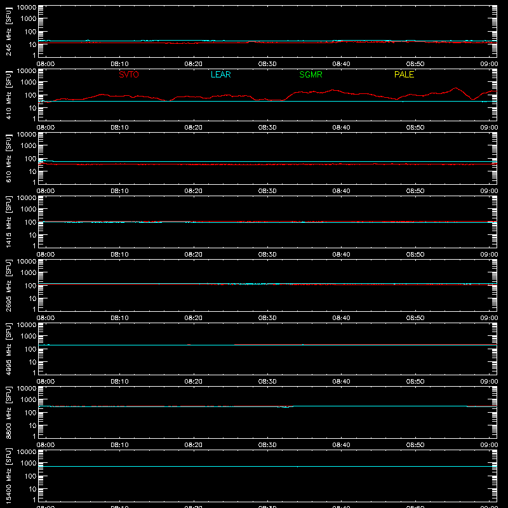Click 08:20 tick label under 1415 MHz panel
The height and width of the screenshot is (508, 508).
coord(194,255)
